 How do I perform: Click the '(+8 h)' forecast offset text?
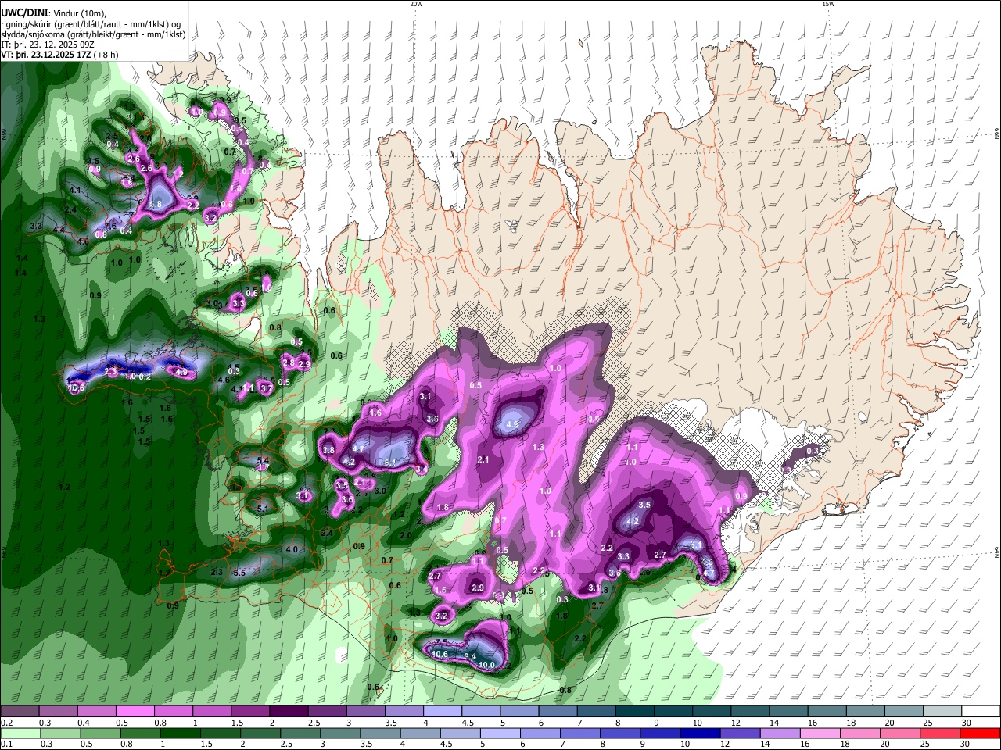click(106, 55)
